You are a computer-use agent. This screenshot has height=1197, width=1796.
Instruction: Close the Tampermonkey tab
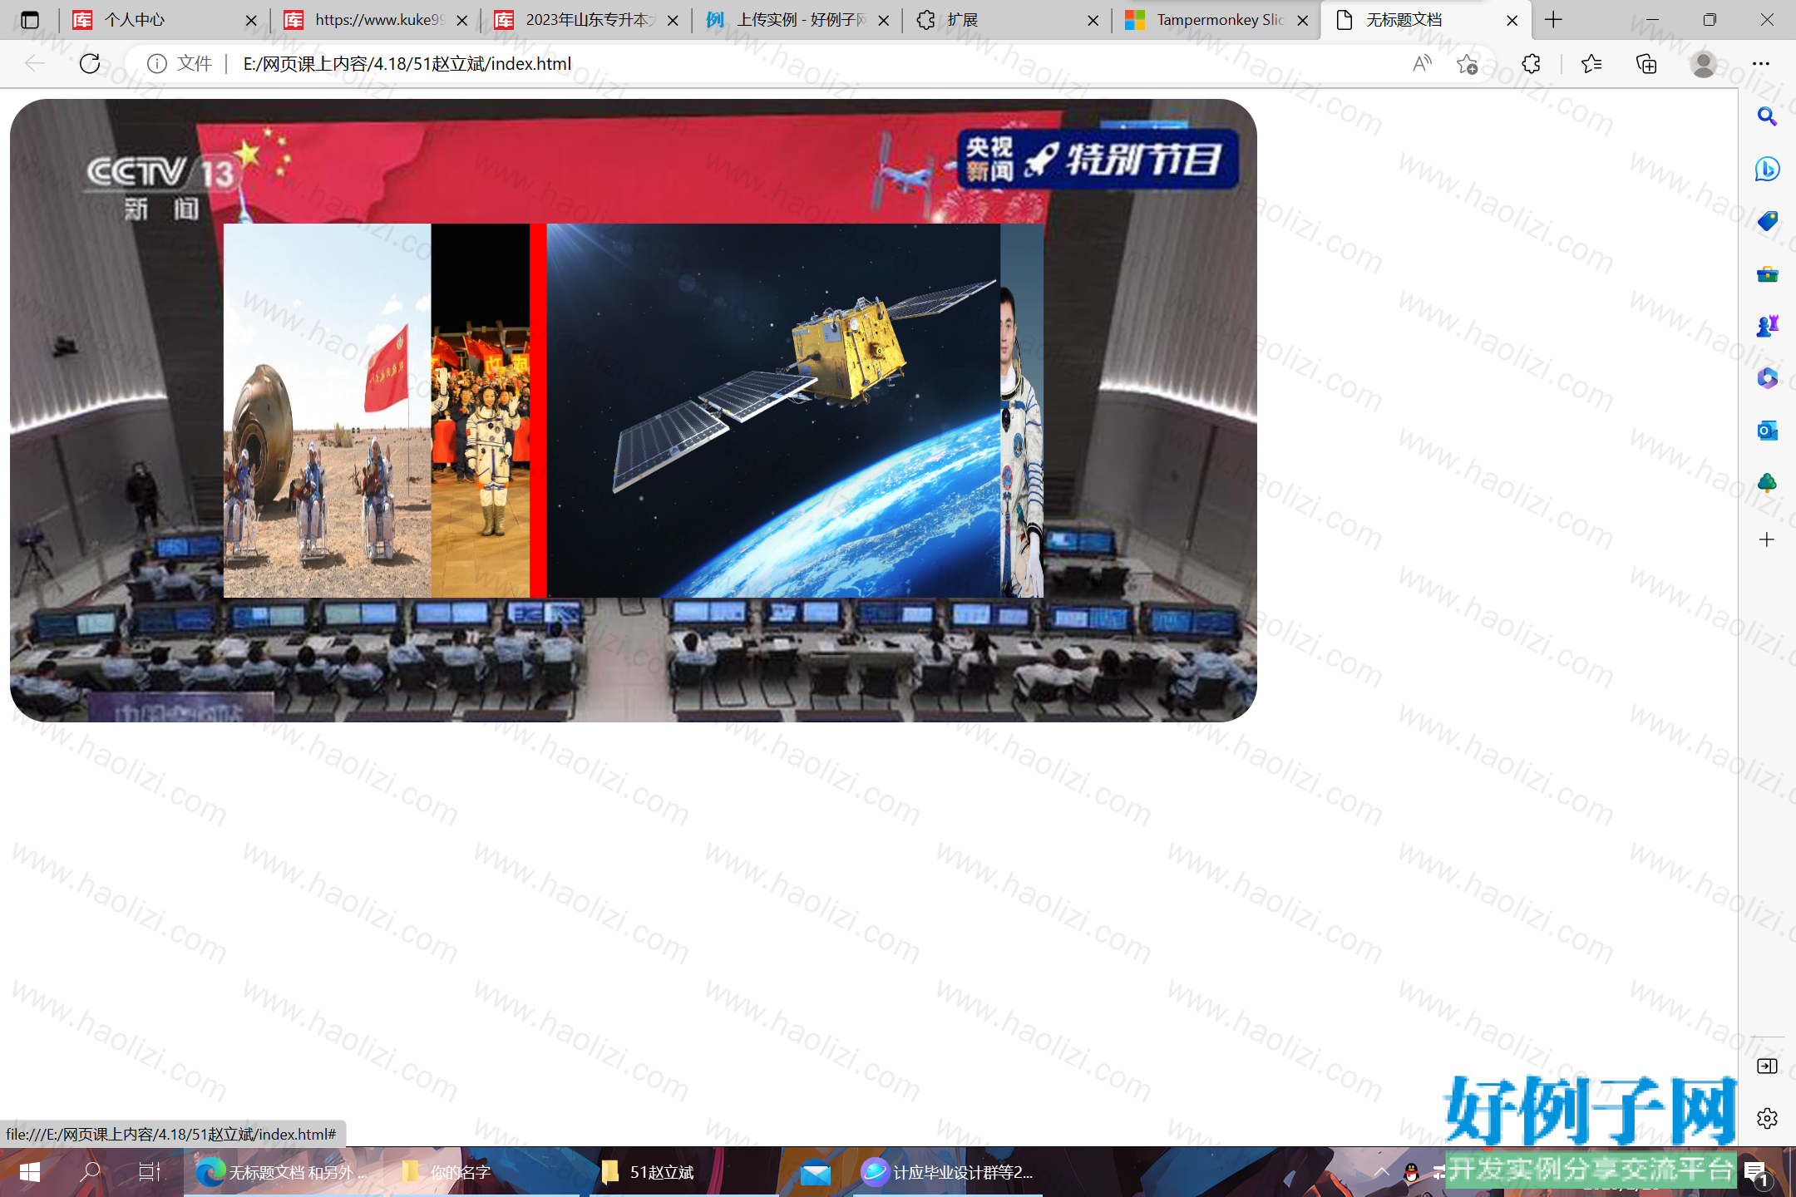(x=1303, y=20)
